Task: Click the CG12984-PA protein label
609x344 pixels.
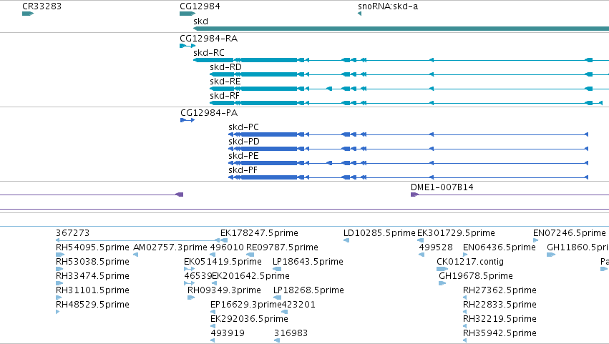Action: pos(209,113)
